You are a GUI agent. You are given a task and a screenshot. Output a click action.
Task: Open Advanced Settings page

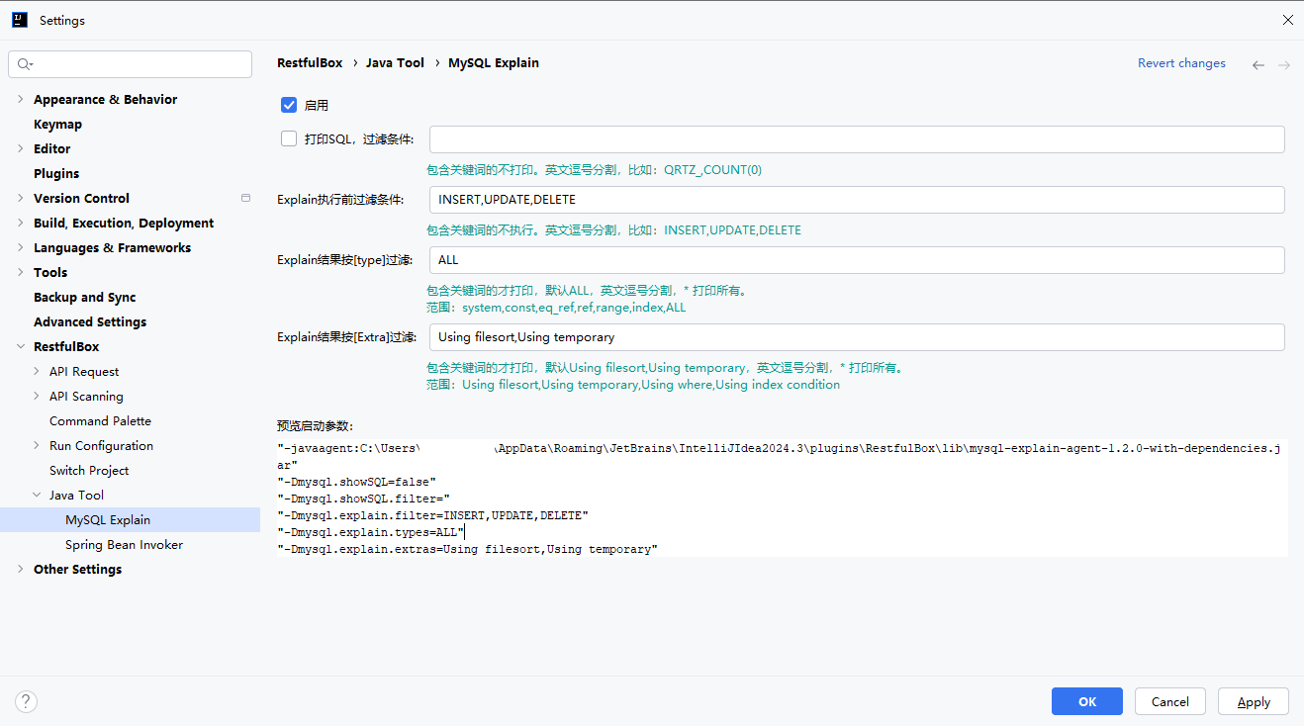[90, 321]
